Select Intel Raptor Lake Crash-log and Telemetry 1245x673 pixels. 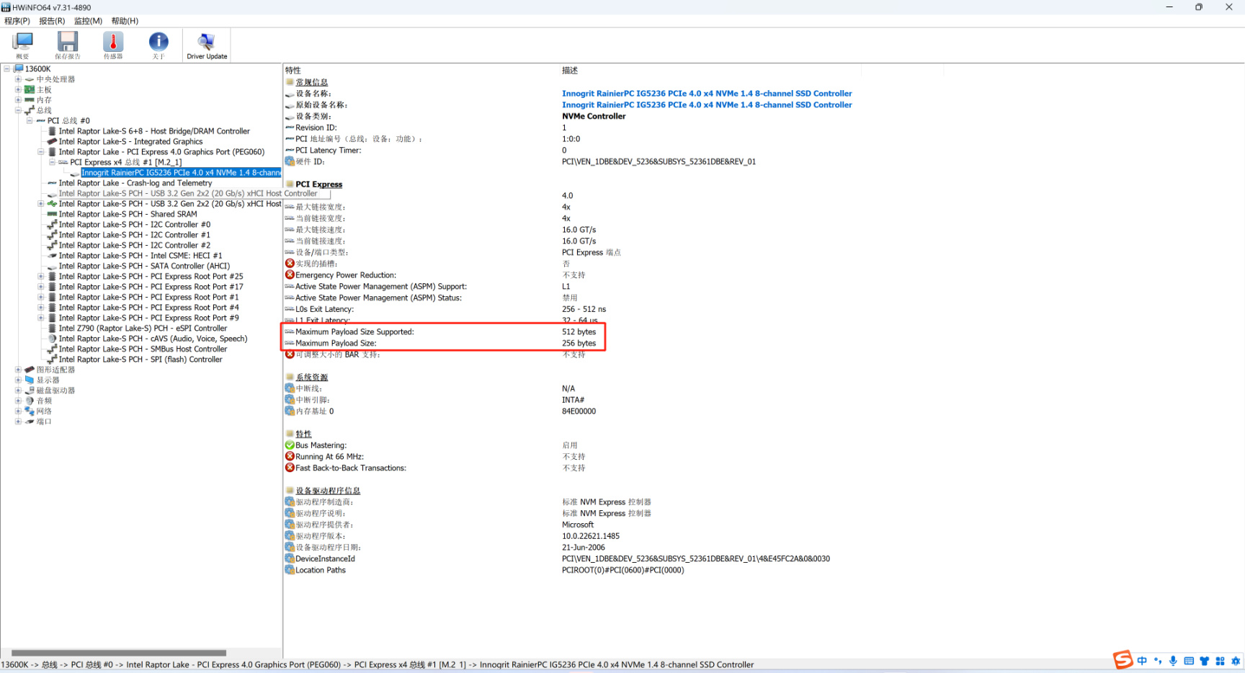[x=135, y=183]
